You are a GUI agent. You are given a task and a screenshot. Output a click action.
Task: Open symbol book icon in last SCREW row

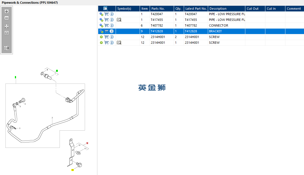[x=119, y=42]
